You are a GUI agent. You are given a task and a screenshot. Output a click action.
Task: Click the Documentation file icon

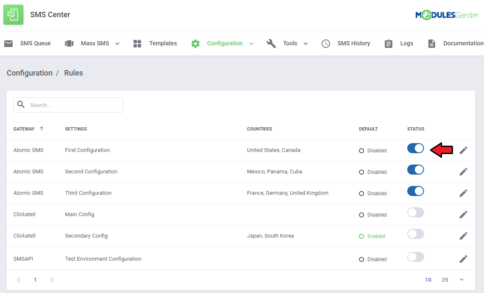(x=432, y=44)
